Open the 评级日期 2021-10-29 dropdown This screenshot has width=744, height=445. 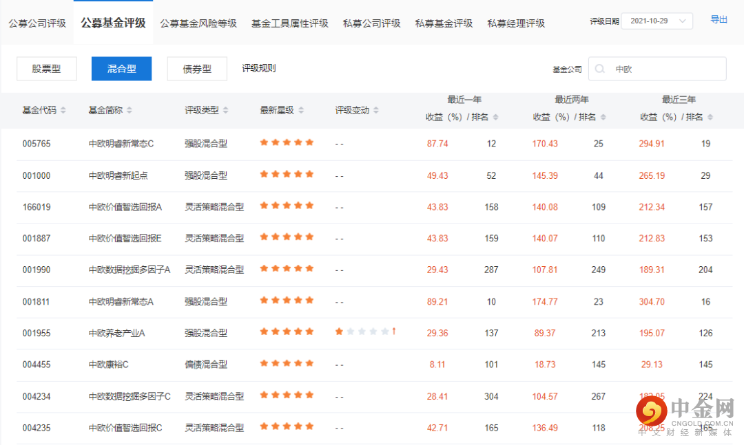click(657, 21)
